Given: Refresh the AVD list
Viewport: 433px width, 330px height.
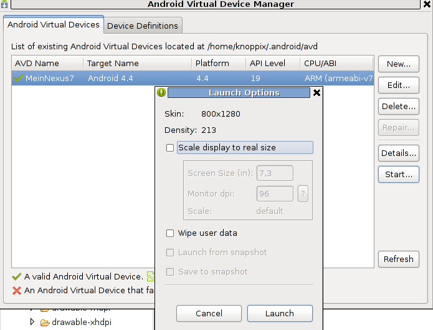Looking at the screenshot, I should click(399, 259).
